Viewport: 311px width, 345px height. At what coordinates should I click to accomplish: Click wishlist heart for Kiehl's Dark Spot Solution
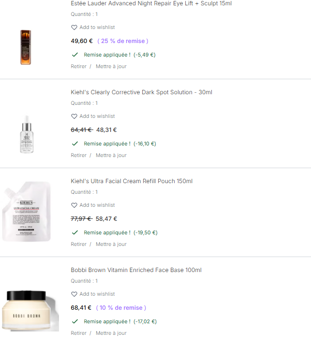[74, 116]
